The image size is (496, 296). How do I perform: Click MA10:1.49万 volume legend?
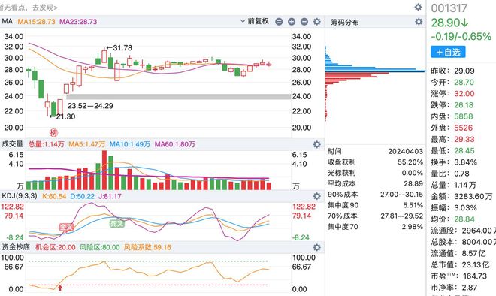pyautogui.click(x=130, y=144)
